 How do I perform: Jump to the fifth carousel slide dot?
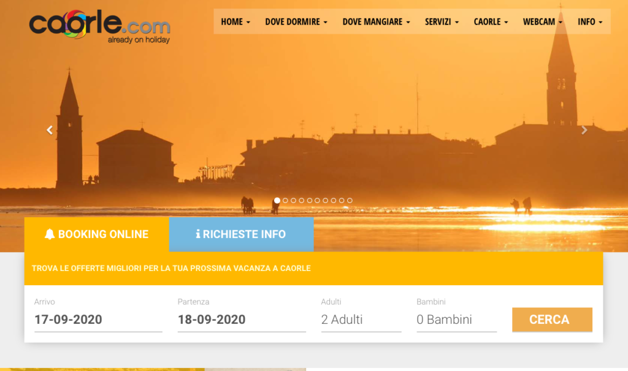310,201
